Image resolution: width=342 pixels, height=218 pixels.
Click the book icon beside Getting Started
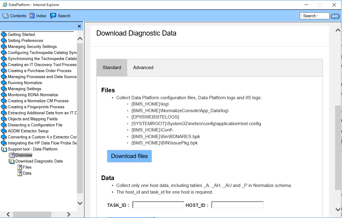[x=4, y=34]
